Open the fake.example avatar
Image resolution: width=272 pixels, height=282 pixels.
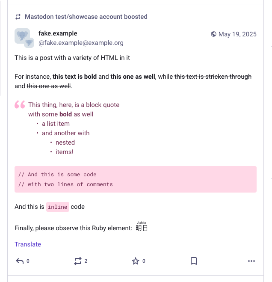click(x=24, y=38)
